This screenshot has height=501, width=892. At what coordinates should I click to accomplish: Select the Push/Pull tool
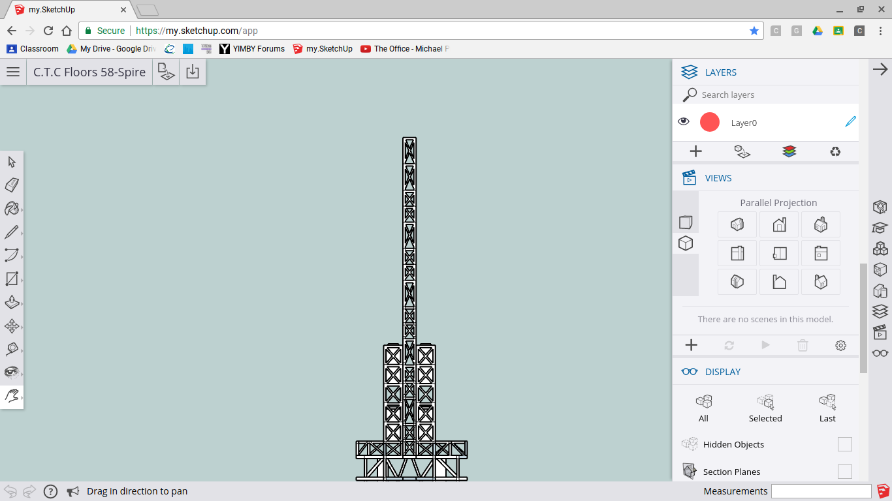pos(12,303)
